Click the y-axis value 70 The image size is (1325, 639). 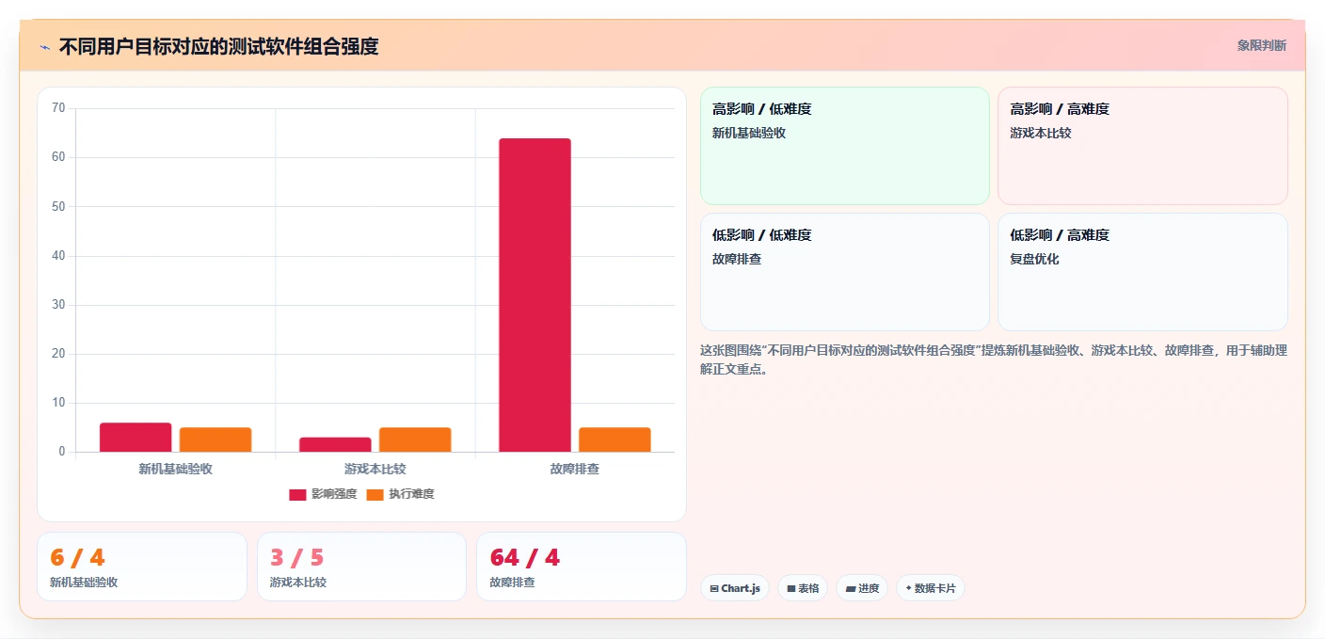tap(58, 108)
